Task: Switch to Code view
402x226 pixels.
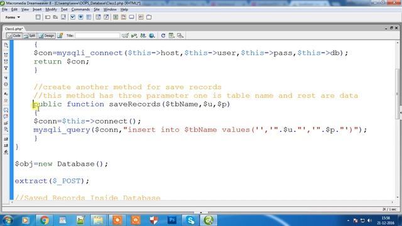Action: click(x=14, y=36)
